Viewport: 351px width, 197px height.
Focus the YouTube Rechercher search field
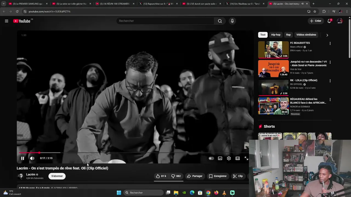pyautogui.click(x=165, y=21)
